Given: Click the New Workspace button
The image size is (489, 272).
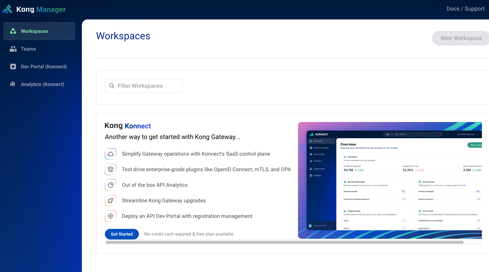Looking at the screenshot, I should [461, 38].
